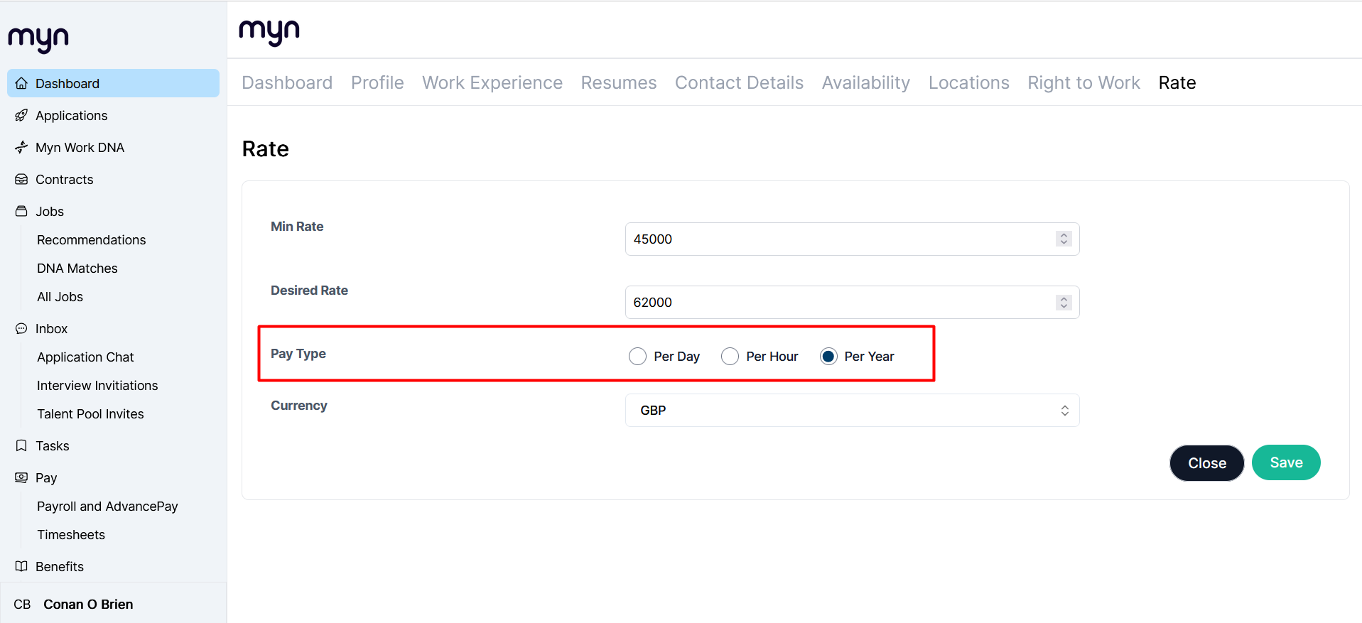Image resolution: width=1362 pixels, height=623 pixels.
Task: Click the Desired Rate field label
Action: click(309, 290)
